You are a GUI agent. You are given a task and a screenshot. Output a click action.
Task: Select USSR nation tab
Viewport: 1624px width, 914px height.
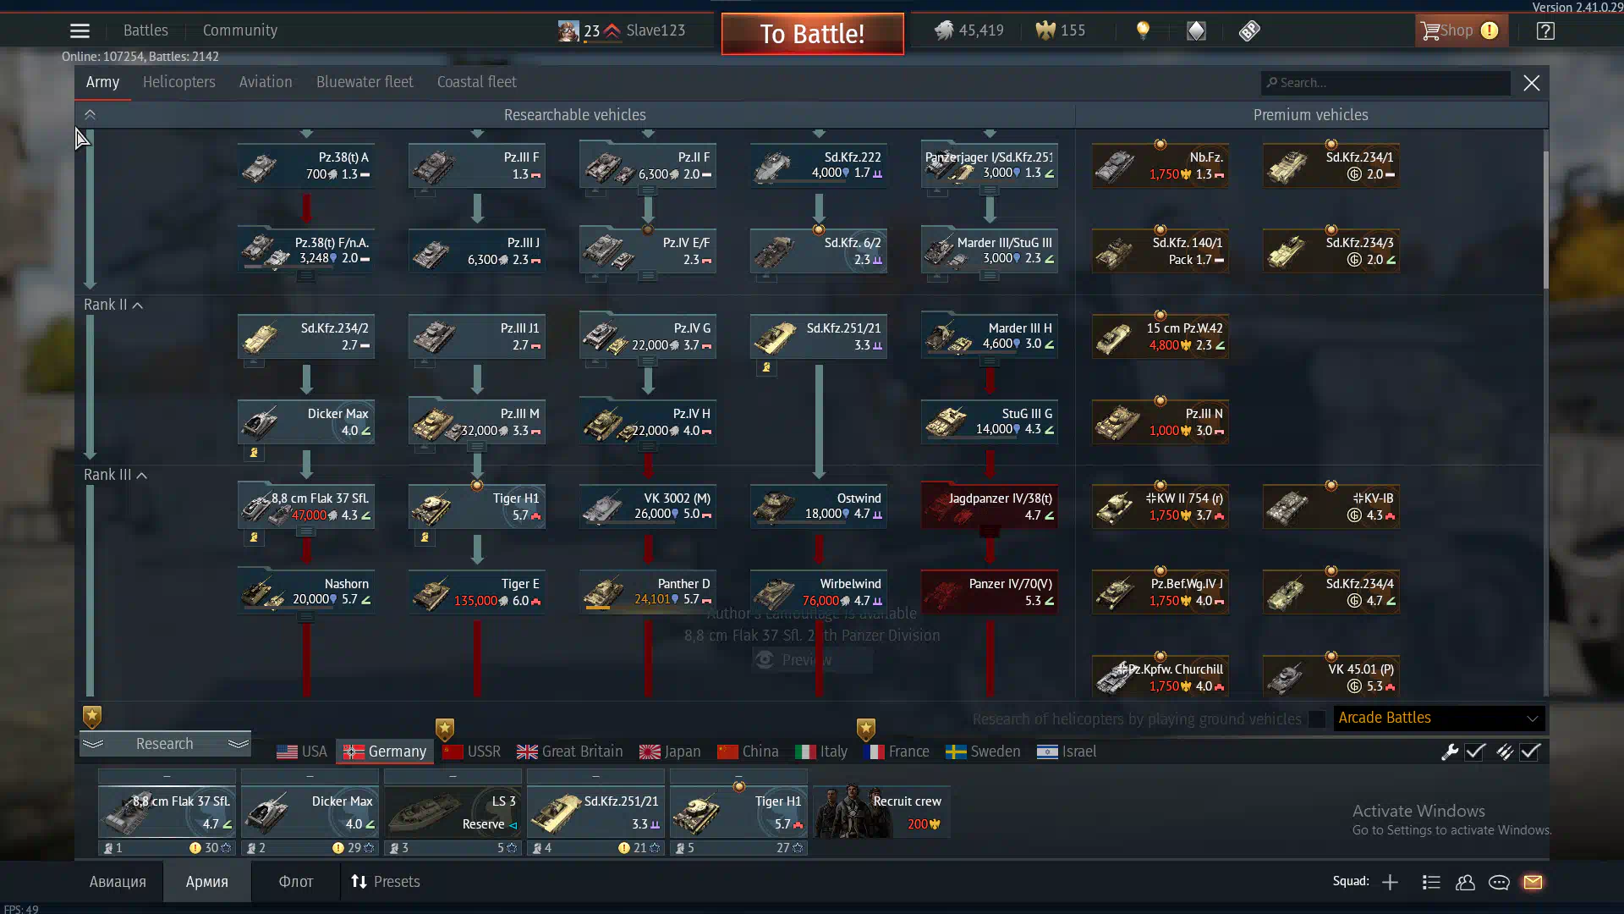click(471, 752)
